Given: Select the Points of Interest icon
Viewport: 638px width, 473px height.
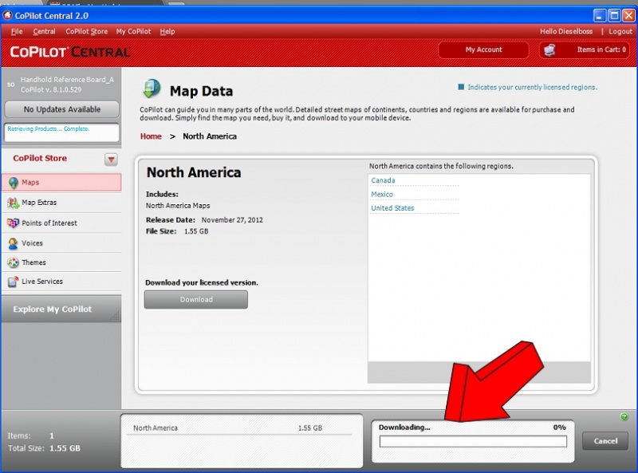Looking at the screenshot, I should pos(13,223).
